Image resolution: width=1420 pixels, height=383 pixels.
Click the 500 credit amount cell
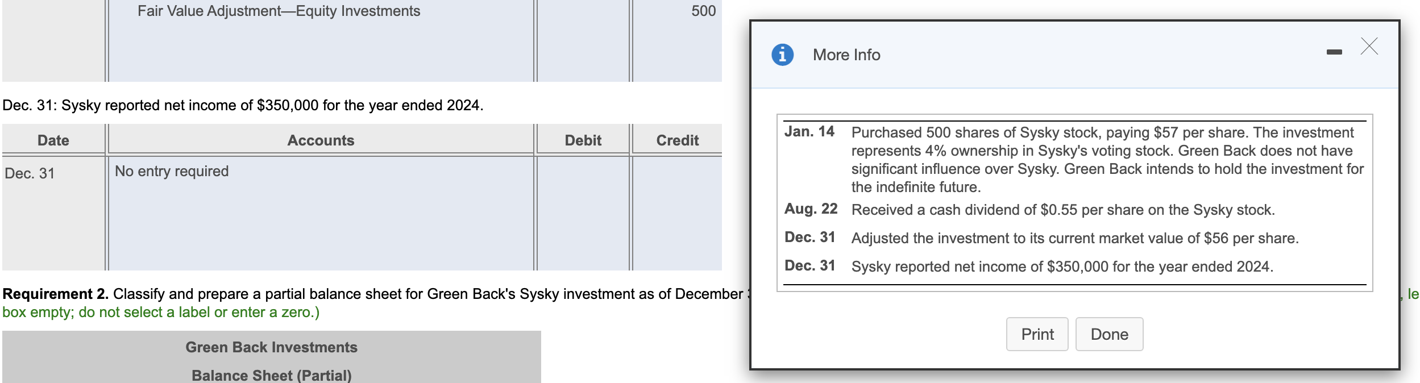tap(677, 40)
